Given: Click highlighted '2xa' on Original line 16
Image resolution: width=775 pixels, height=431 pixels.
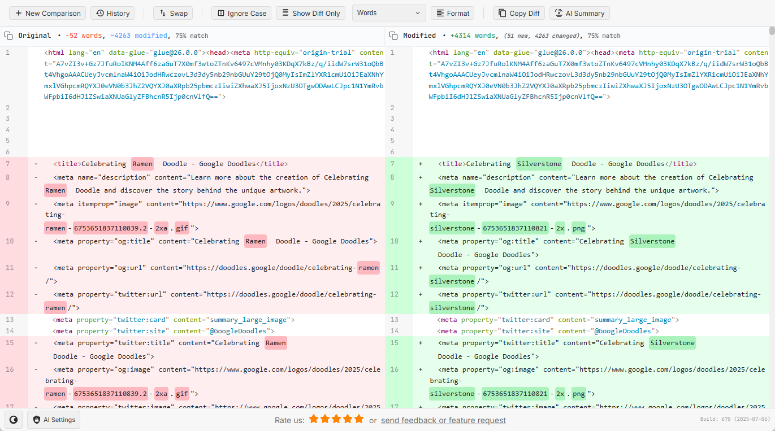Looking at the screenshot, I should 162,394.
